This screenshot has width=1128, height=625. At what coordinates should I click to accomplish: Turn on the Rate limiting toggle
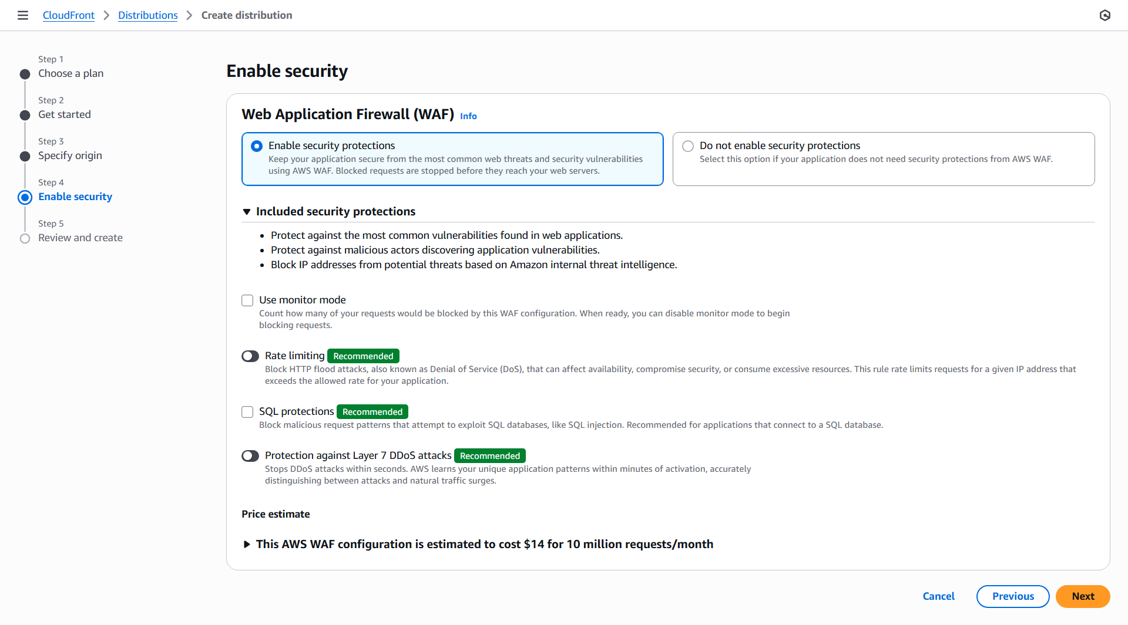250,356
